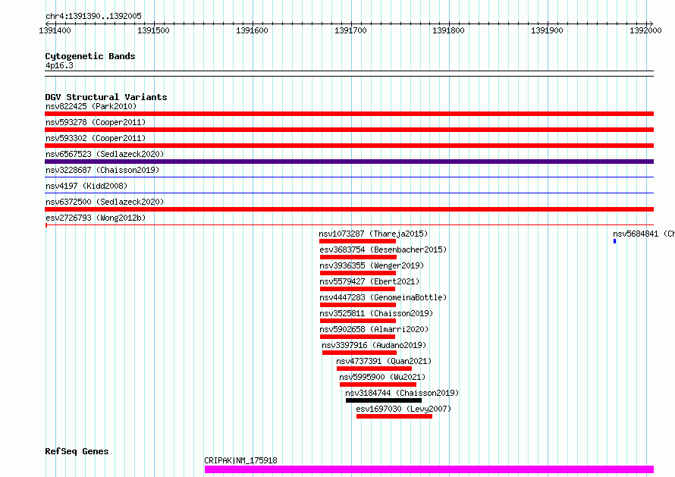Image resolution: width=675 pixels, height=477 pixels.
Task: Open esv2726793 (Wong2012b) label
Action: pos(96,218)
